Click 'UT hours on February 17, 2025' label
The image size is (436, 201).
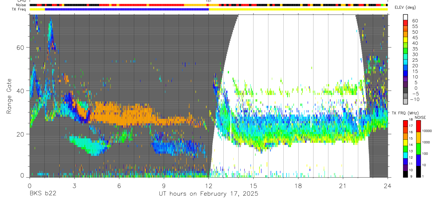(208, 194)
